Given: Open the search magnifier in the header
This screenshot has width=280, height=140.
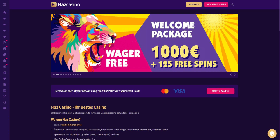Looking at the screenshot, I should click(232, 4).
